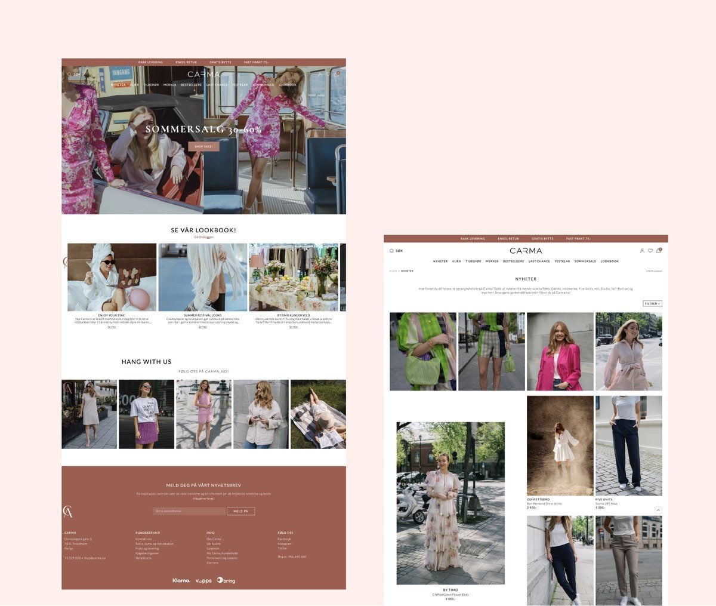
Task: Open the shopping bag icon on the Nyheter page
Action: pyautogui.click(x=659, y=251)
